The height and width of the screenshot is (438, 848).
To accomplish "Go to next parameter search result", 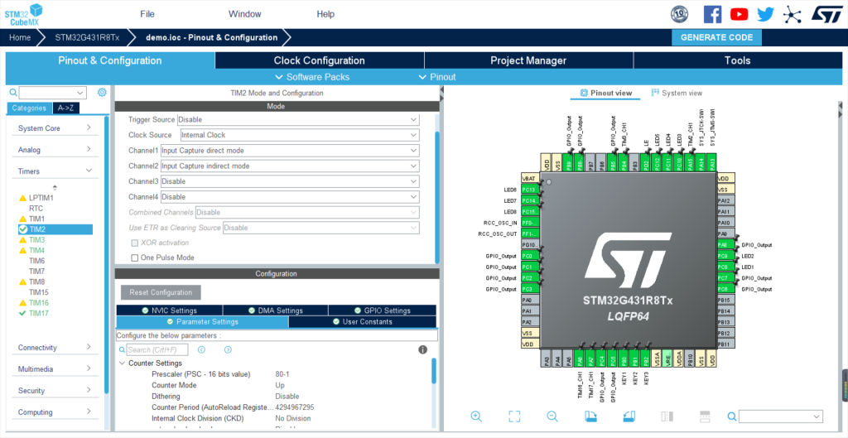I will tap(228, 350).
